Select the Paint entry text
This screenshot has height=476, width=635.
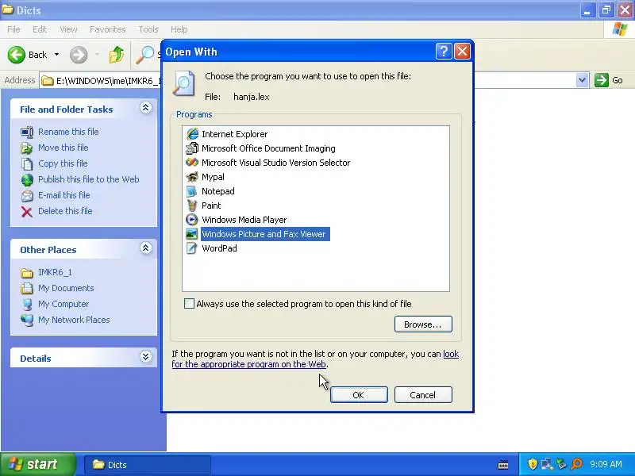click(211, 205)
